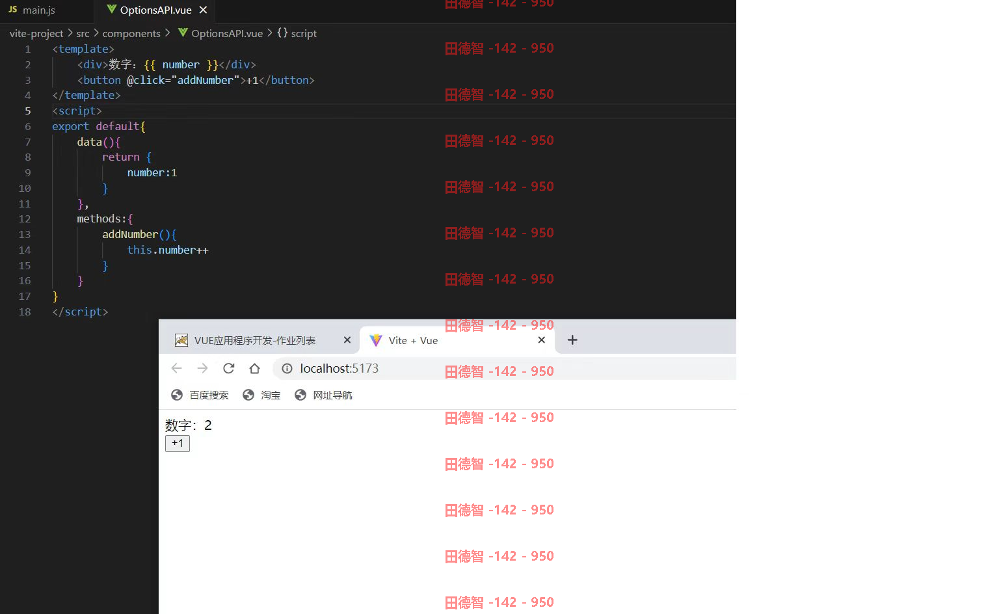Close the VUE应用程序开发-作业列表 browser tab
The width and height of the screenshot is (999, 614).
[347, 340]
